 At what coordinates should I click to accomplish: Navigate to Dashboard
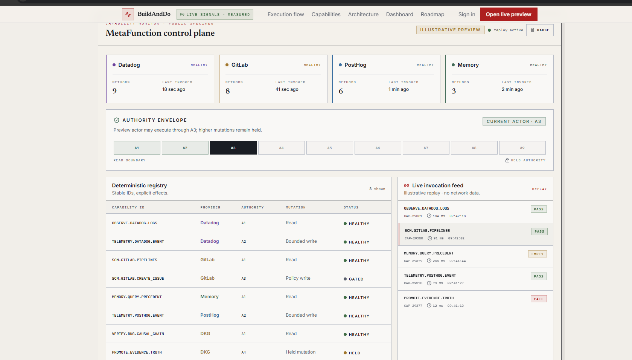[400, 14]
